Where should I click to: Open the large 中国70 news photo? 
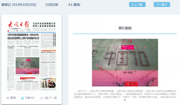tap(125, 63)
